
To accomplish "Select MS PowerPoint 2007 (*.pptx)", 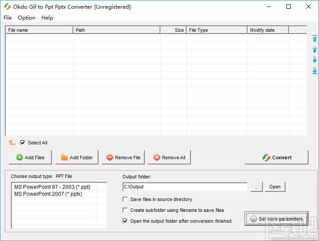I will point(48,194).
